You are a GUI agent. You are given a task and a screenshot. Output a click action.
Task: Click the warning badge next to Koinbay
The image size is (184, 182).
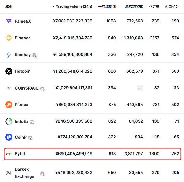click(34, 55)
